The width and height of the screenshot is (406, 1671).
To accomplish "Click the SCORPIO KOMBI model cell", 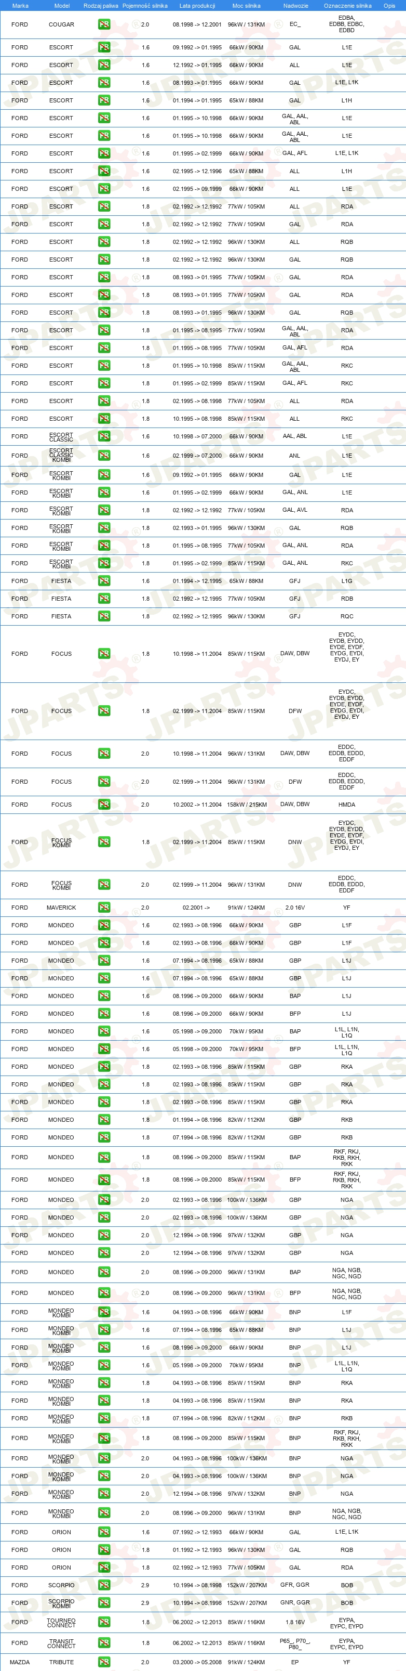I will click(61, 1603).
